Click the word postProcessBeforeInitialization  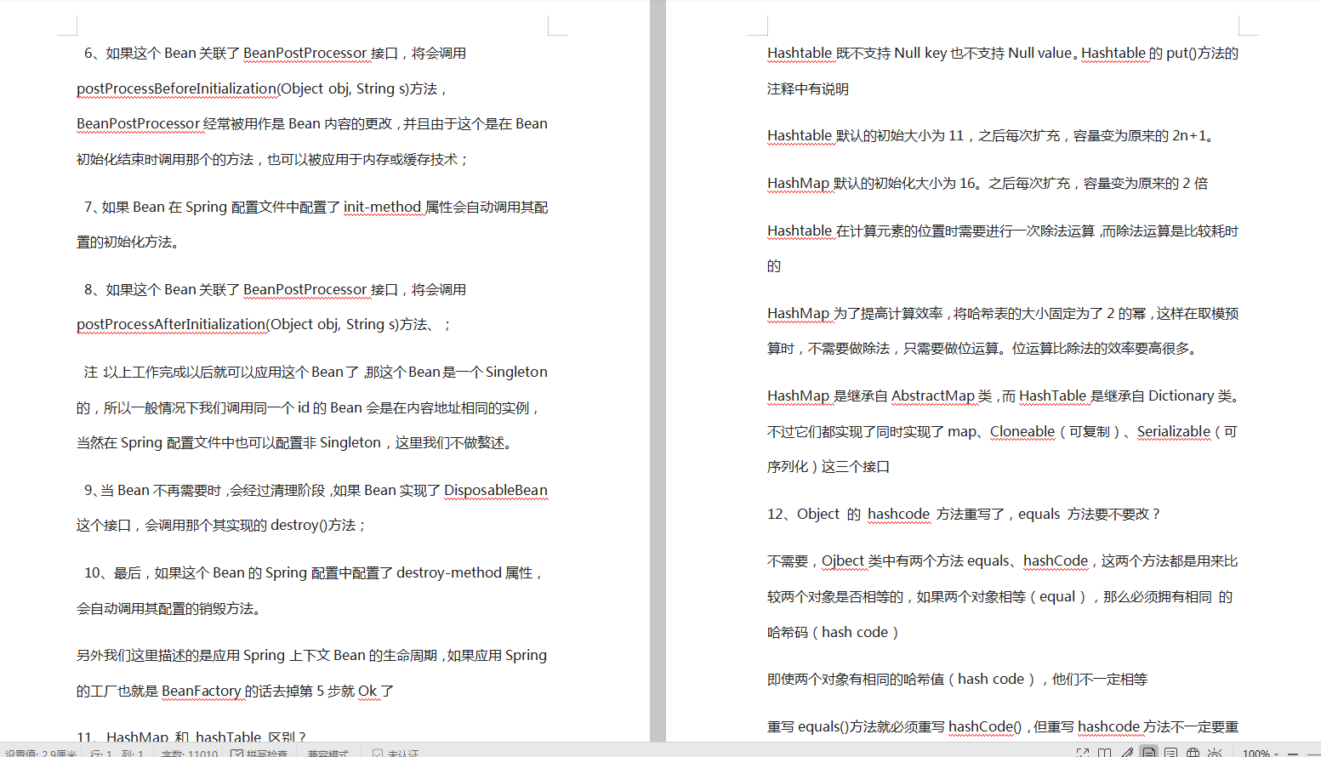pyautogui.click(x=176, y=88)
